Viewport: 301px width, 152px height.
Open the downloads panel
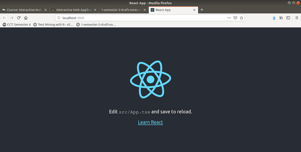[x=274, y=18]
